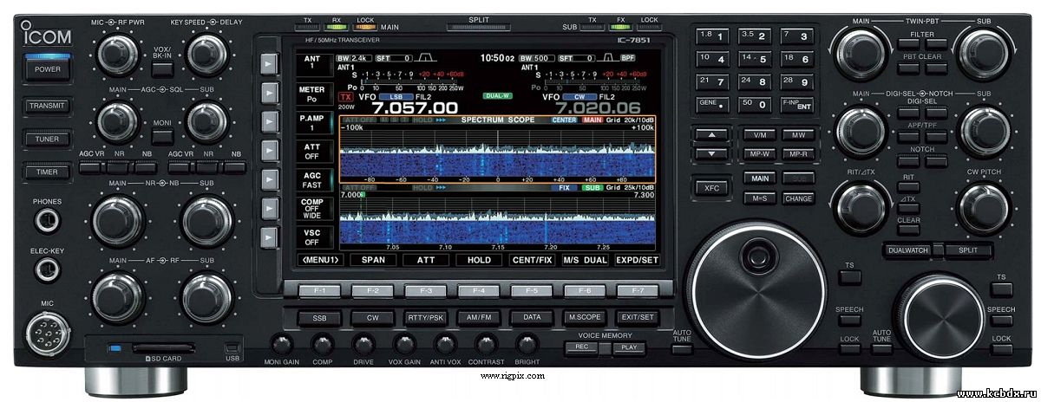Select M/S DUAL softkey on the screen
1041x402 pixels.
tap(585, 259)
